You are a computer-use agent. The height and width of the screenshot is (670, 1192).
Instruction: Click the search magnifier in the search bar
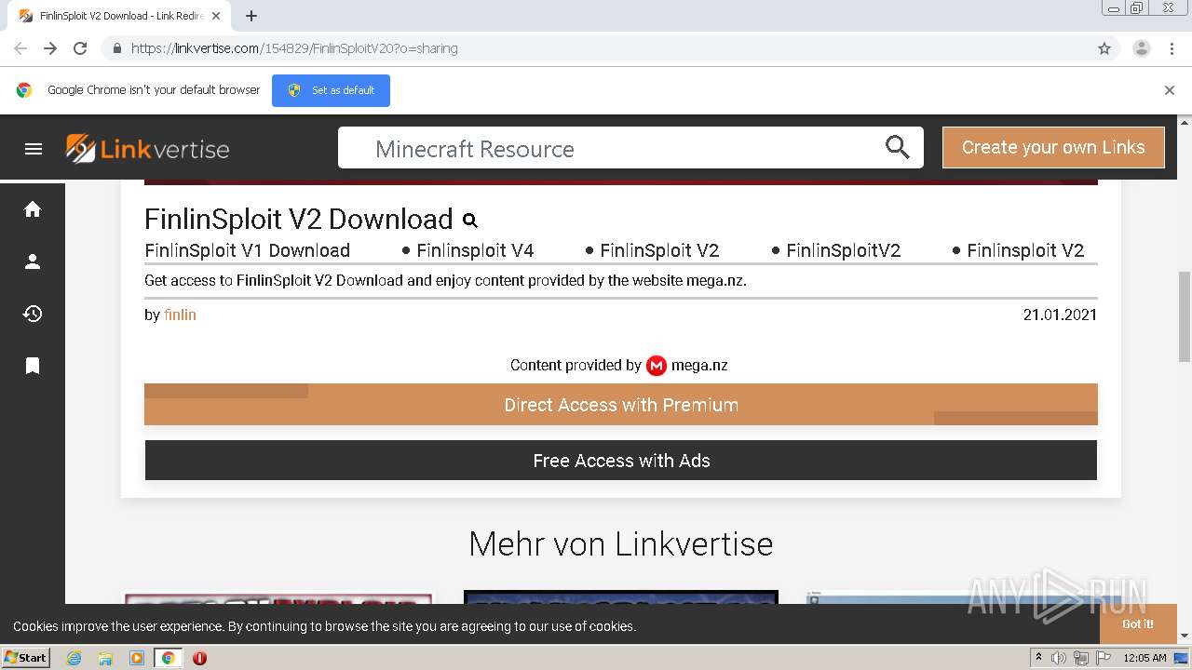(x=897, y=147)
